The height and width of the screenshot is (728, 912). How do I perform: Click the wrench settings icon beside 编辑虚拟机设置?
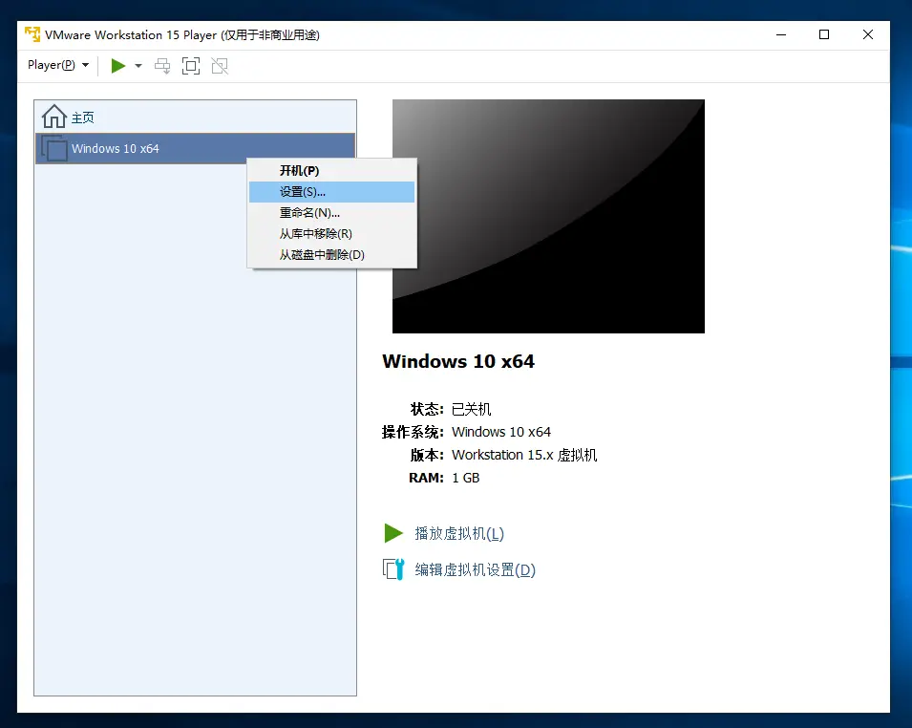coord(393,569)
